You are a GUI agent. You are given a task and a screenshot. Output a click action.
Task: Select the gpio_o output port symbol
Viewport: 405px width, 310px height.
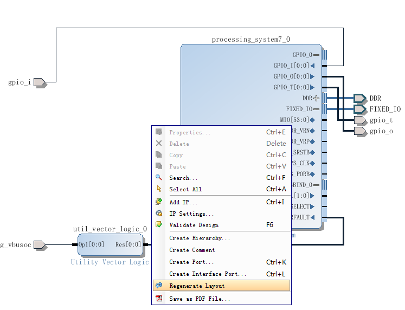pos(359,131)
